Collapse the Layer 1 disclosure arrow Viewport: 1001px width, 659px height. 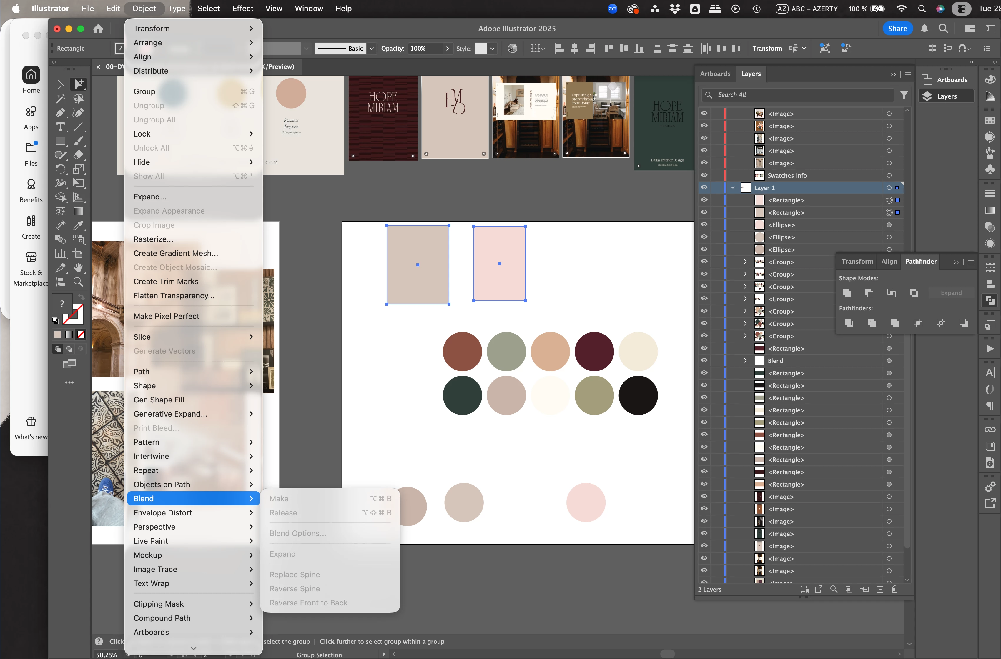click(x=733, y=188)
